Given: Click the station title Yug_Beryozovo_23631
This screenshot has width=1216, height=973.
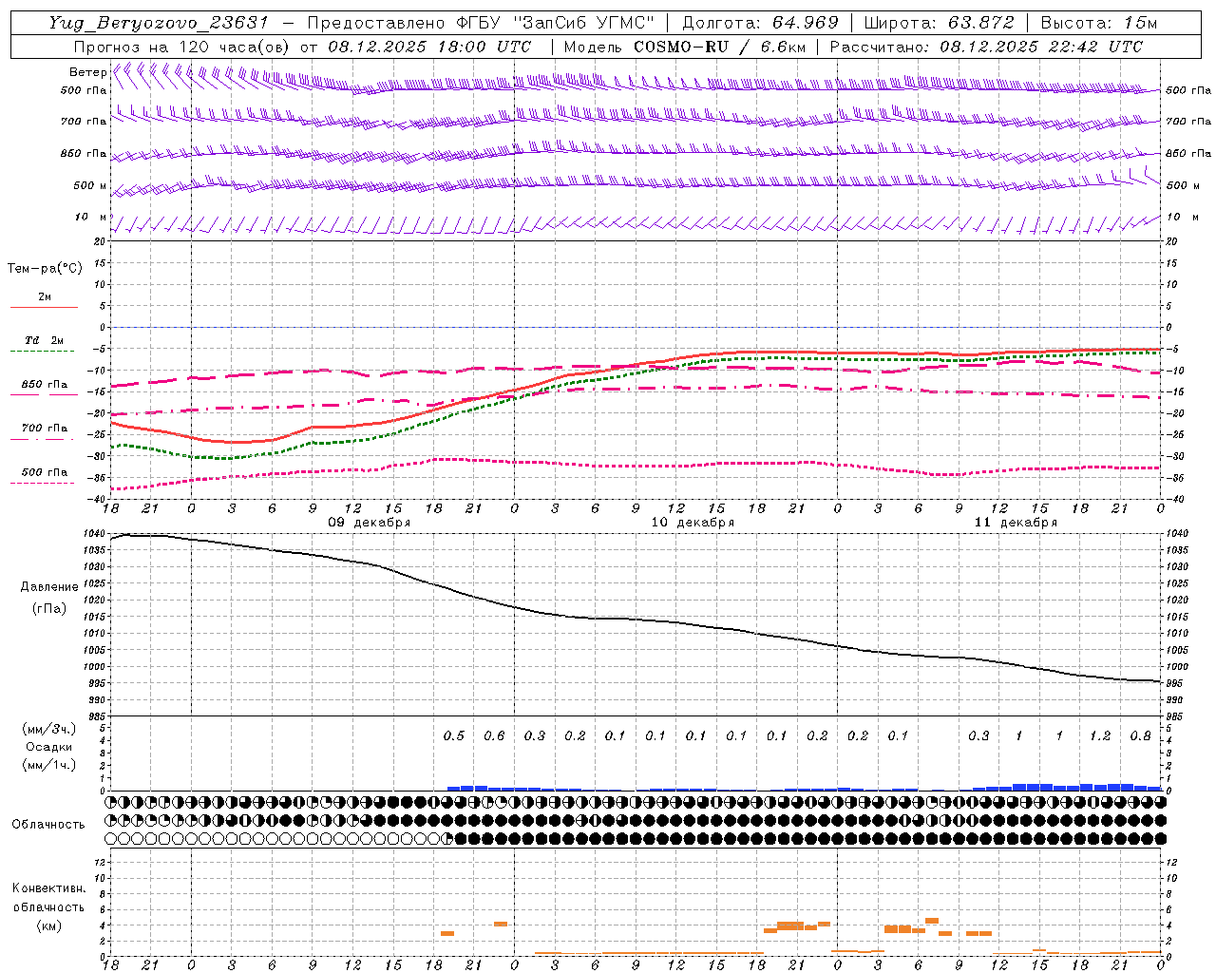Looking at the screenshot, I should [x=159, y=23].
